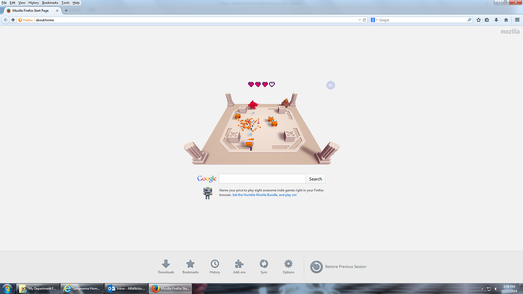Viewport: 523px width, 294px height.
Task: Click the Google Search button
Action: 315,179
